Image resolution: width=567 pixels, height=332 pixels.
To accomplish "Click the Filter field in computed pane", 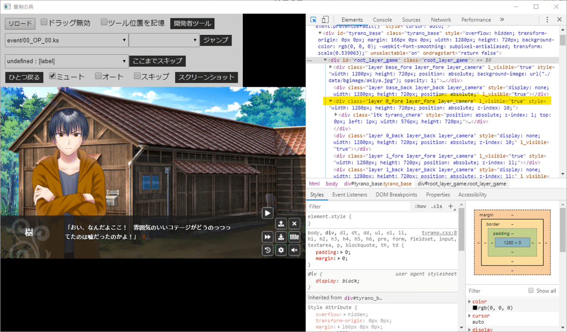I will 496,290.
